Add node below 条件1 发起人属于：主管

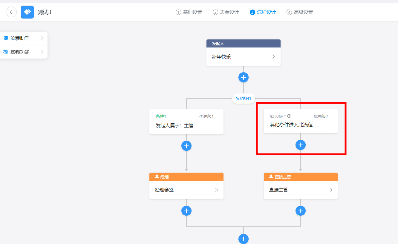point(186,146)
